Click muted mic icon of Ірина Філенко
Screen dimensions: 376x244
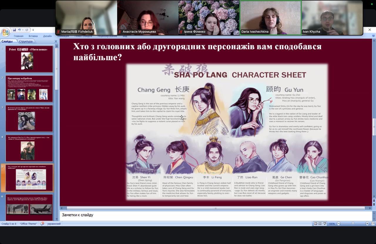click(181, 32)
